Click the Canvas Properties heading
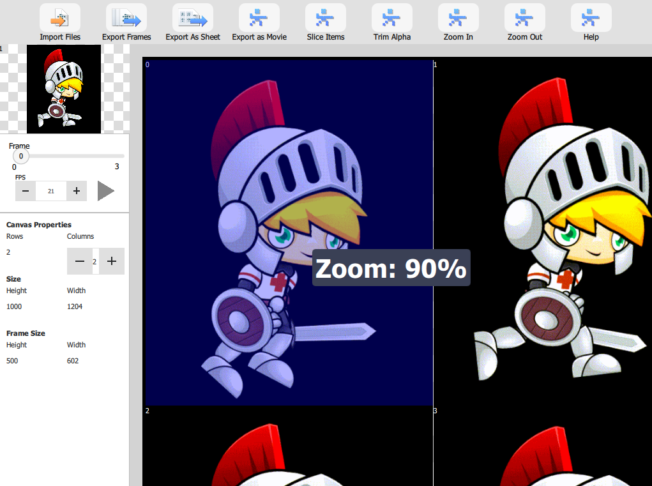This screenshot has width=652, height=486. click(39, 225)
